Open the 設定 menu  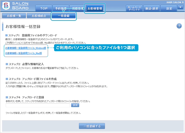[x=169, y=8]
